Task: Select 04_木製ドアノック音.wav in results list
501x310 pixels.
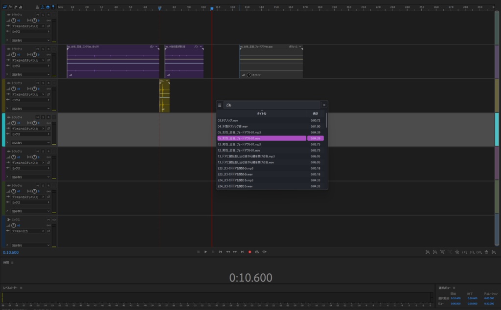Action: [270, 127]
